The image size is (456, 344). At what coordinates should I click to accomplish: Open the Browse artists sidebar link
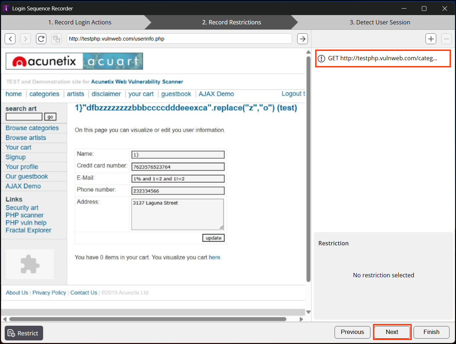[x=26, y=138]
